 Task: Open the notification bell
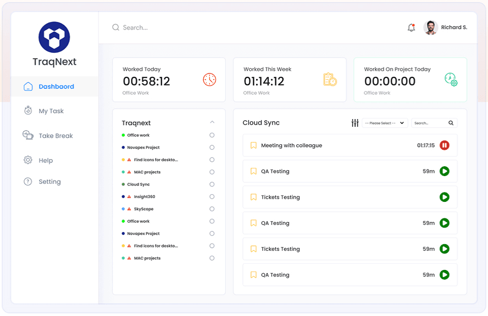coord(411,27)
